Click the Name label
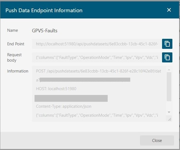Viewport: 180px width, 150px height. point(13,31)
